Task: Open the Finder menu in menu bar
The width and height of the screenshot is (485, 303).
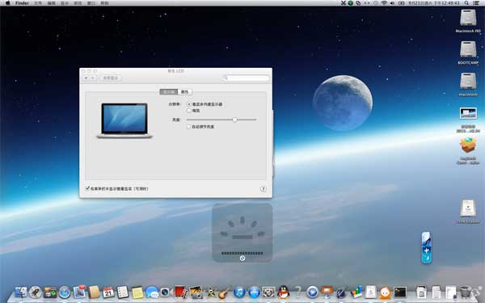Action: (x=22, y=3)
